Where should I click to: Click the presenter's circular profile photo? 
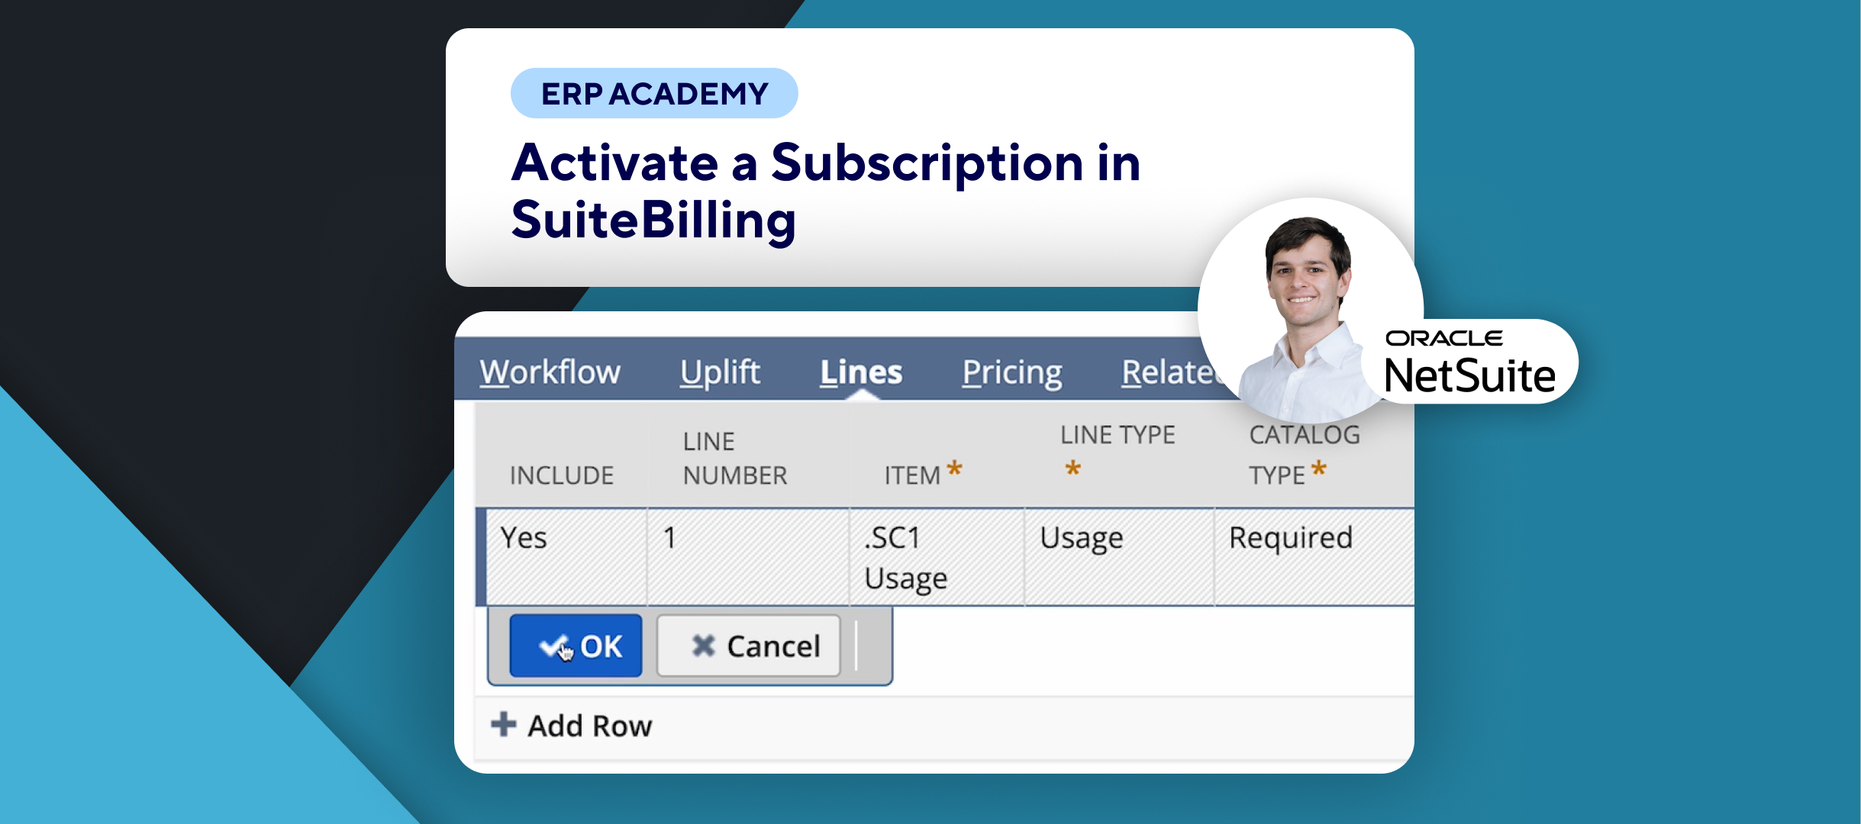tap(1308, 309)
